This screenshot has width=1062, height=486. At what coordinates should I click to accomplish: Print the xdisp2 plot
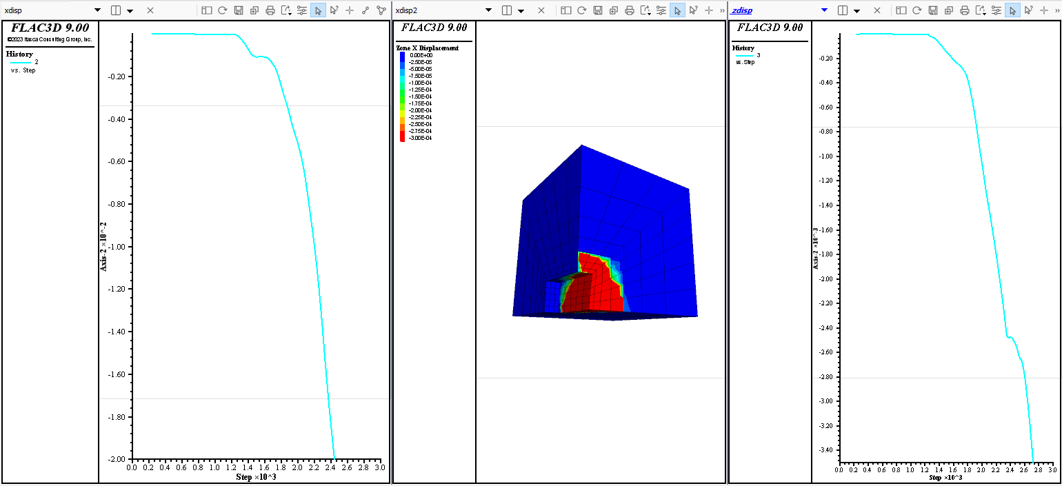coord(629,10)
